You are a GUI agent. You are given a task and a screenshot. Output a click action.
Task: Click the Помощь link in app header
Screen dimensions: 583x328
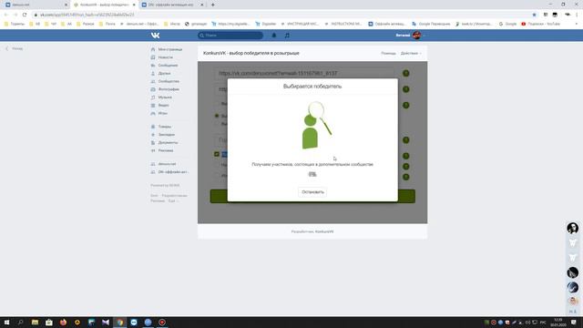point(388,53)
